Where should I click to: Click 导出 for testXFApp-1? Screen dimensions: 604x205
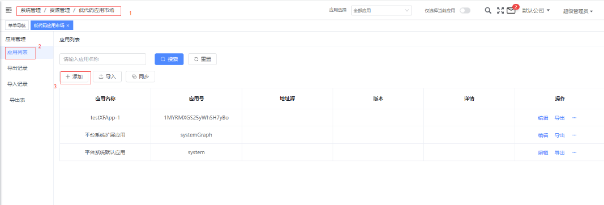click(x=560, y=118)
